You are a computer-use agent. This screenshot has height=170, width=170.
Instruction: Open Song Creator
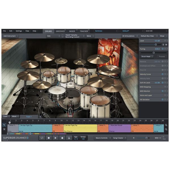tap(119, 138)
